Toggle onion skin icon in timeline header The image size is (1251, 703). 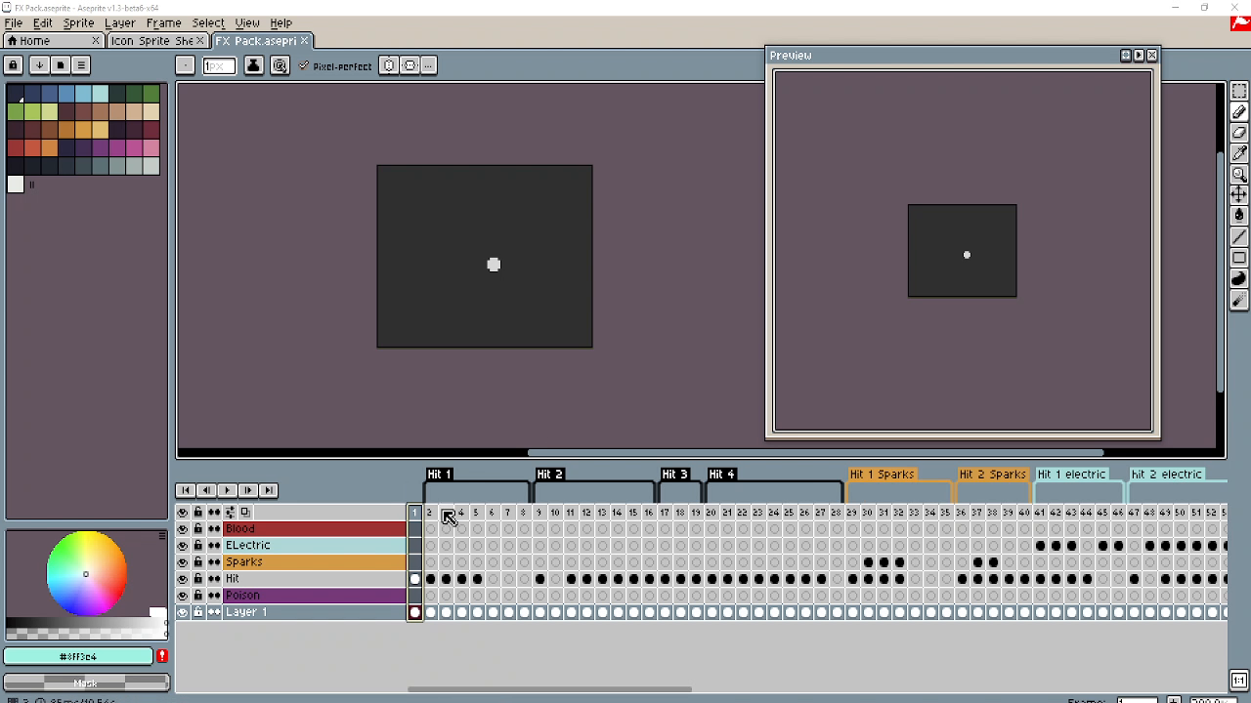point(245,512)
